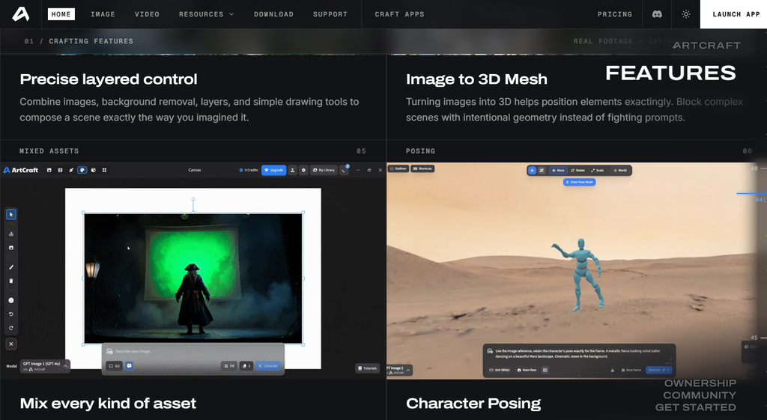Open the CRAFT APPS nav item
767x420 pixels.
pyautogui.click(x=400, y=14)
